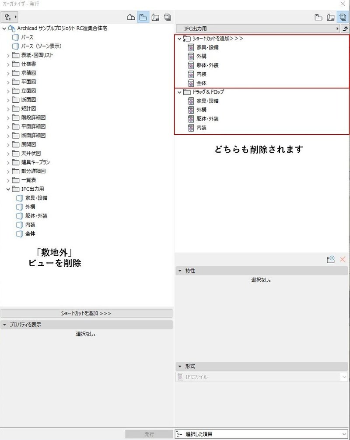Expand the 断面図 folder
350x440 pixels.
[x=8, y=100]
